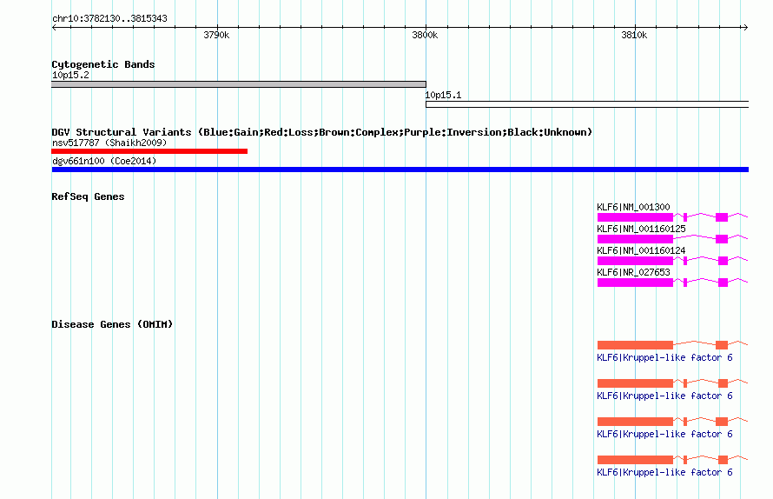Open the last KLF6 Kruppel-like factor 6 link
This screenshot has width=773, height=499.
tap(664, 472)
